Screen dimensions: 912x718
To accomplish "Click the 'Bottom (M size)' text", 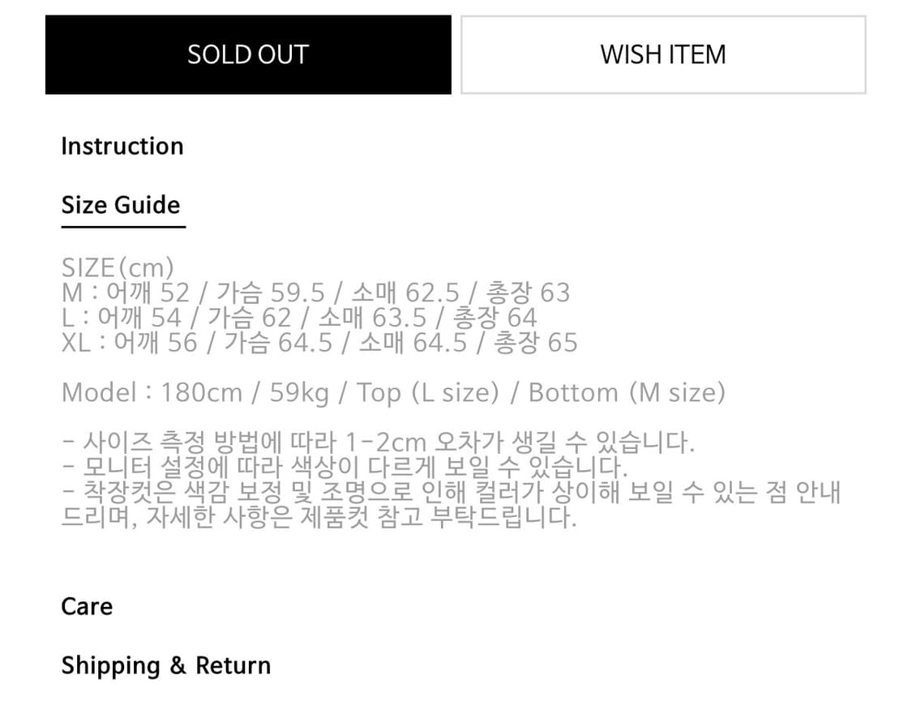I will coord(627,393).
